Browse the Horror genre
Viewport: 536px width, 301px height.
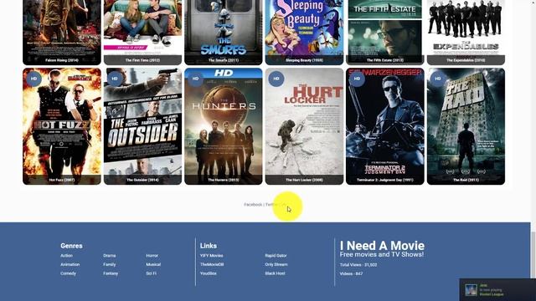[152, 256]
